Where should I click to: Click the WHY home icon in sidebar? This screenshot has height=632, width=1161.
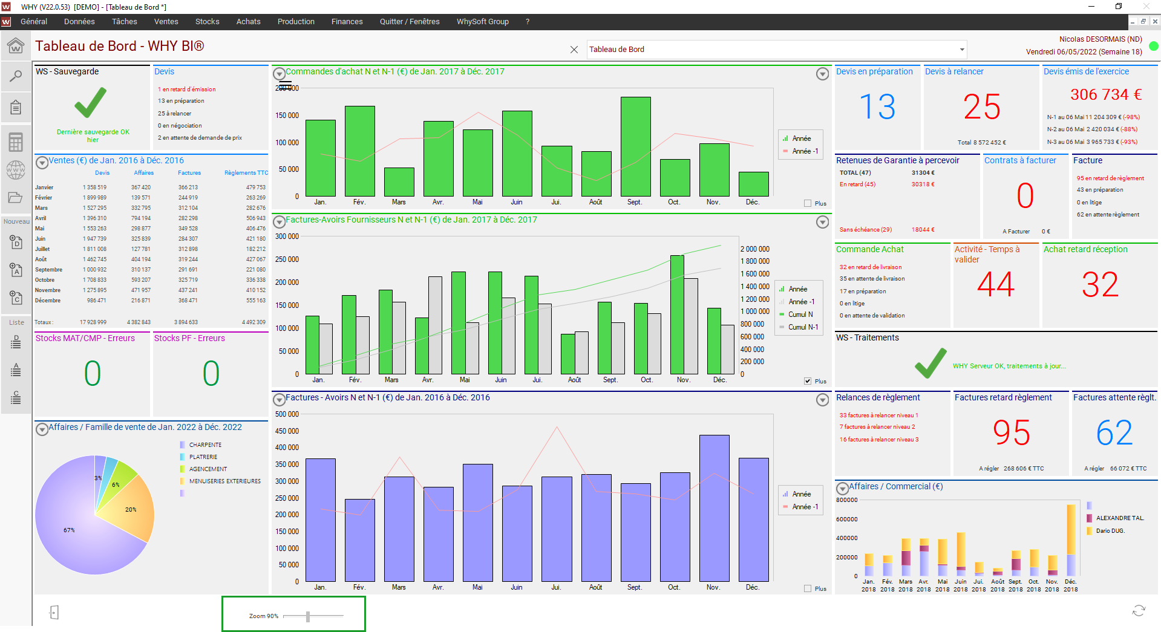[x=16, y=45]
